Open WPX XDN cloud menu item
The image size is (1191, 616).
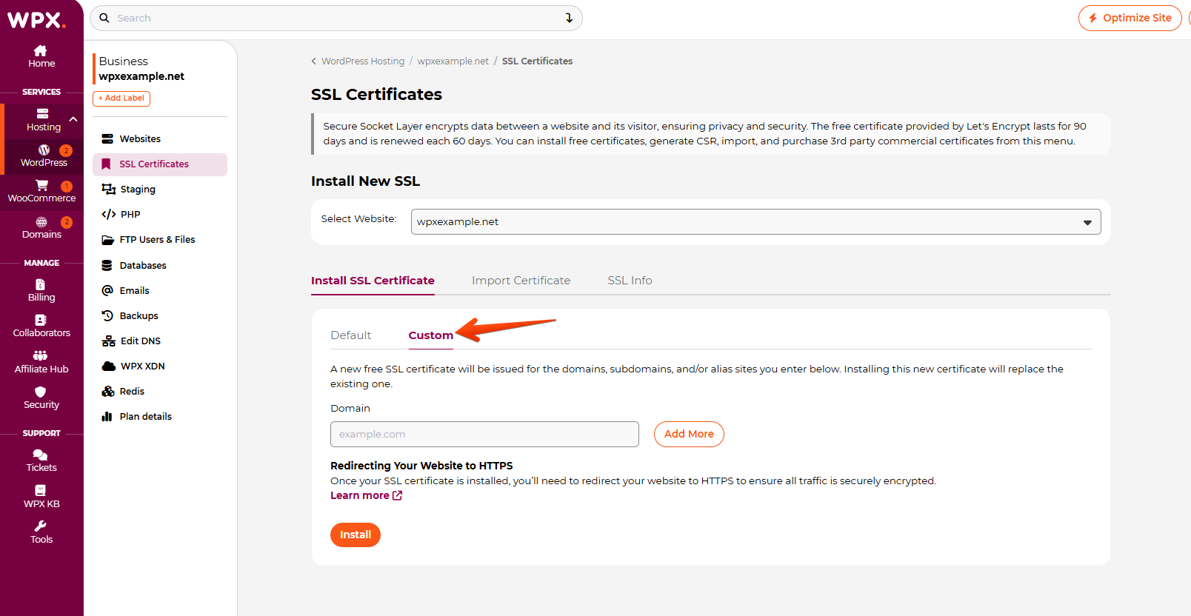click(142, 366)
